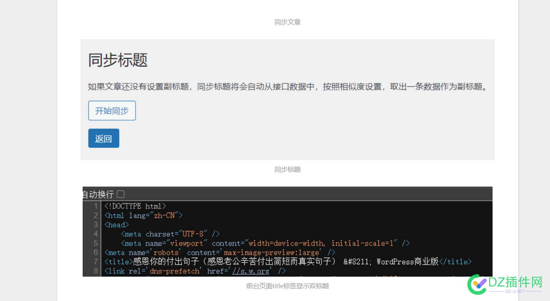Click line number 7 in the code gutter
Viewport: 550px width, 301px height.
[x=96, y=262]
